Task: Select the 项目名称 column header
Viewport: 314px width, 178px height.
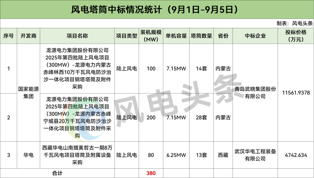Action: (x=77, y=36)
